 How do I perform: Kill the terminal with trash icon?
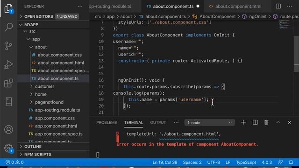tap(266, 122)
